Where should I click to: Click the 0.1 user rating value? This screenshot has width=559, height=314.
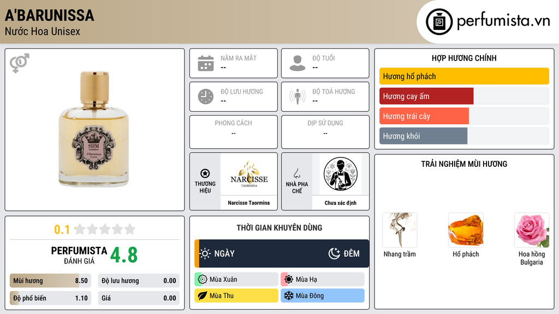pos(62,230)
